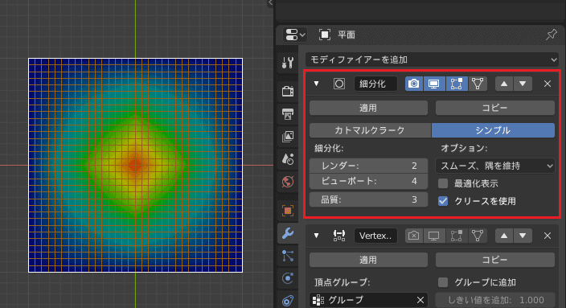The height and width of the screenshot is (308, 566).
Task: Open the モディファイアーを追加 dropdown
Action: tap(432, 60)
